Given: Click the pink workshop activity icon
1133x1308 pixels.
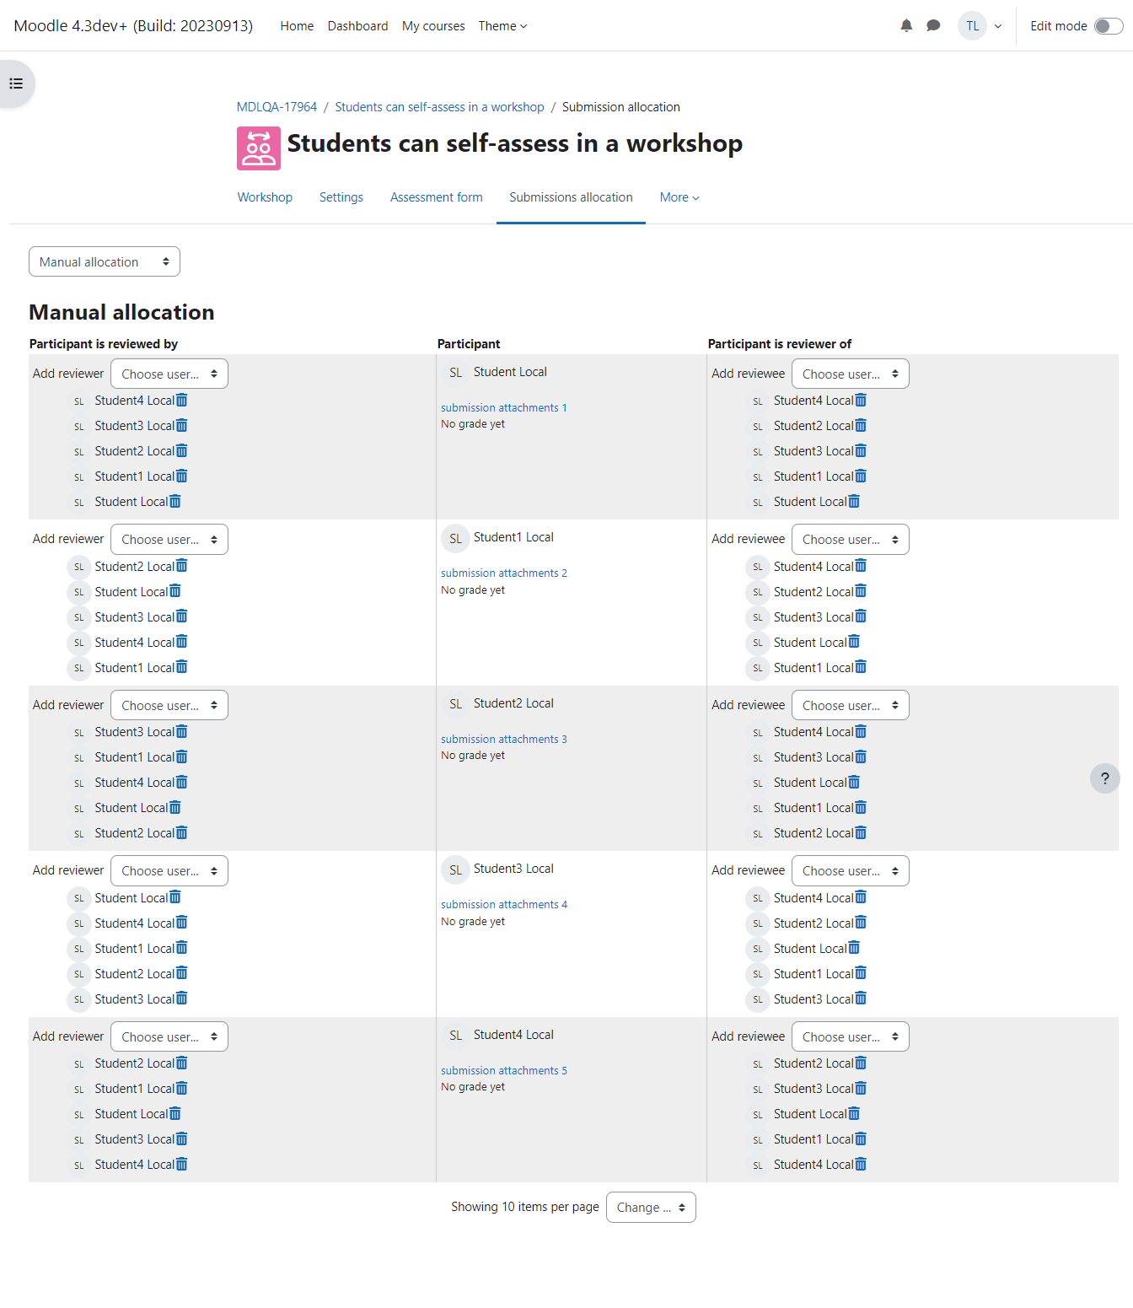Looking at the screenshot, I should point(259,148).
